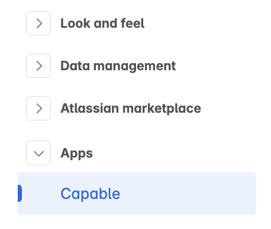Click the highlighted Capable row background
This screenshot has width=271, height=229.
[x=137, y=194]
